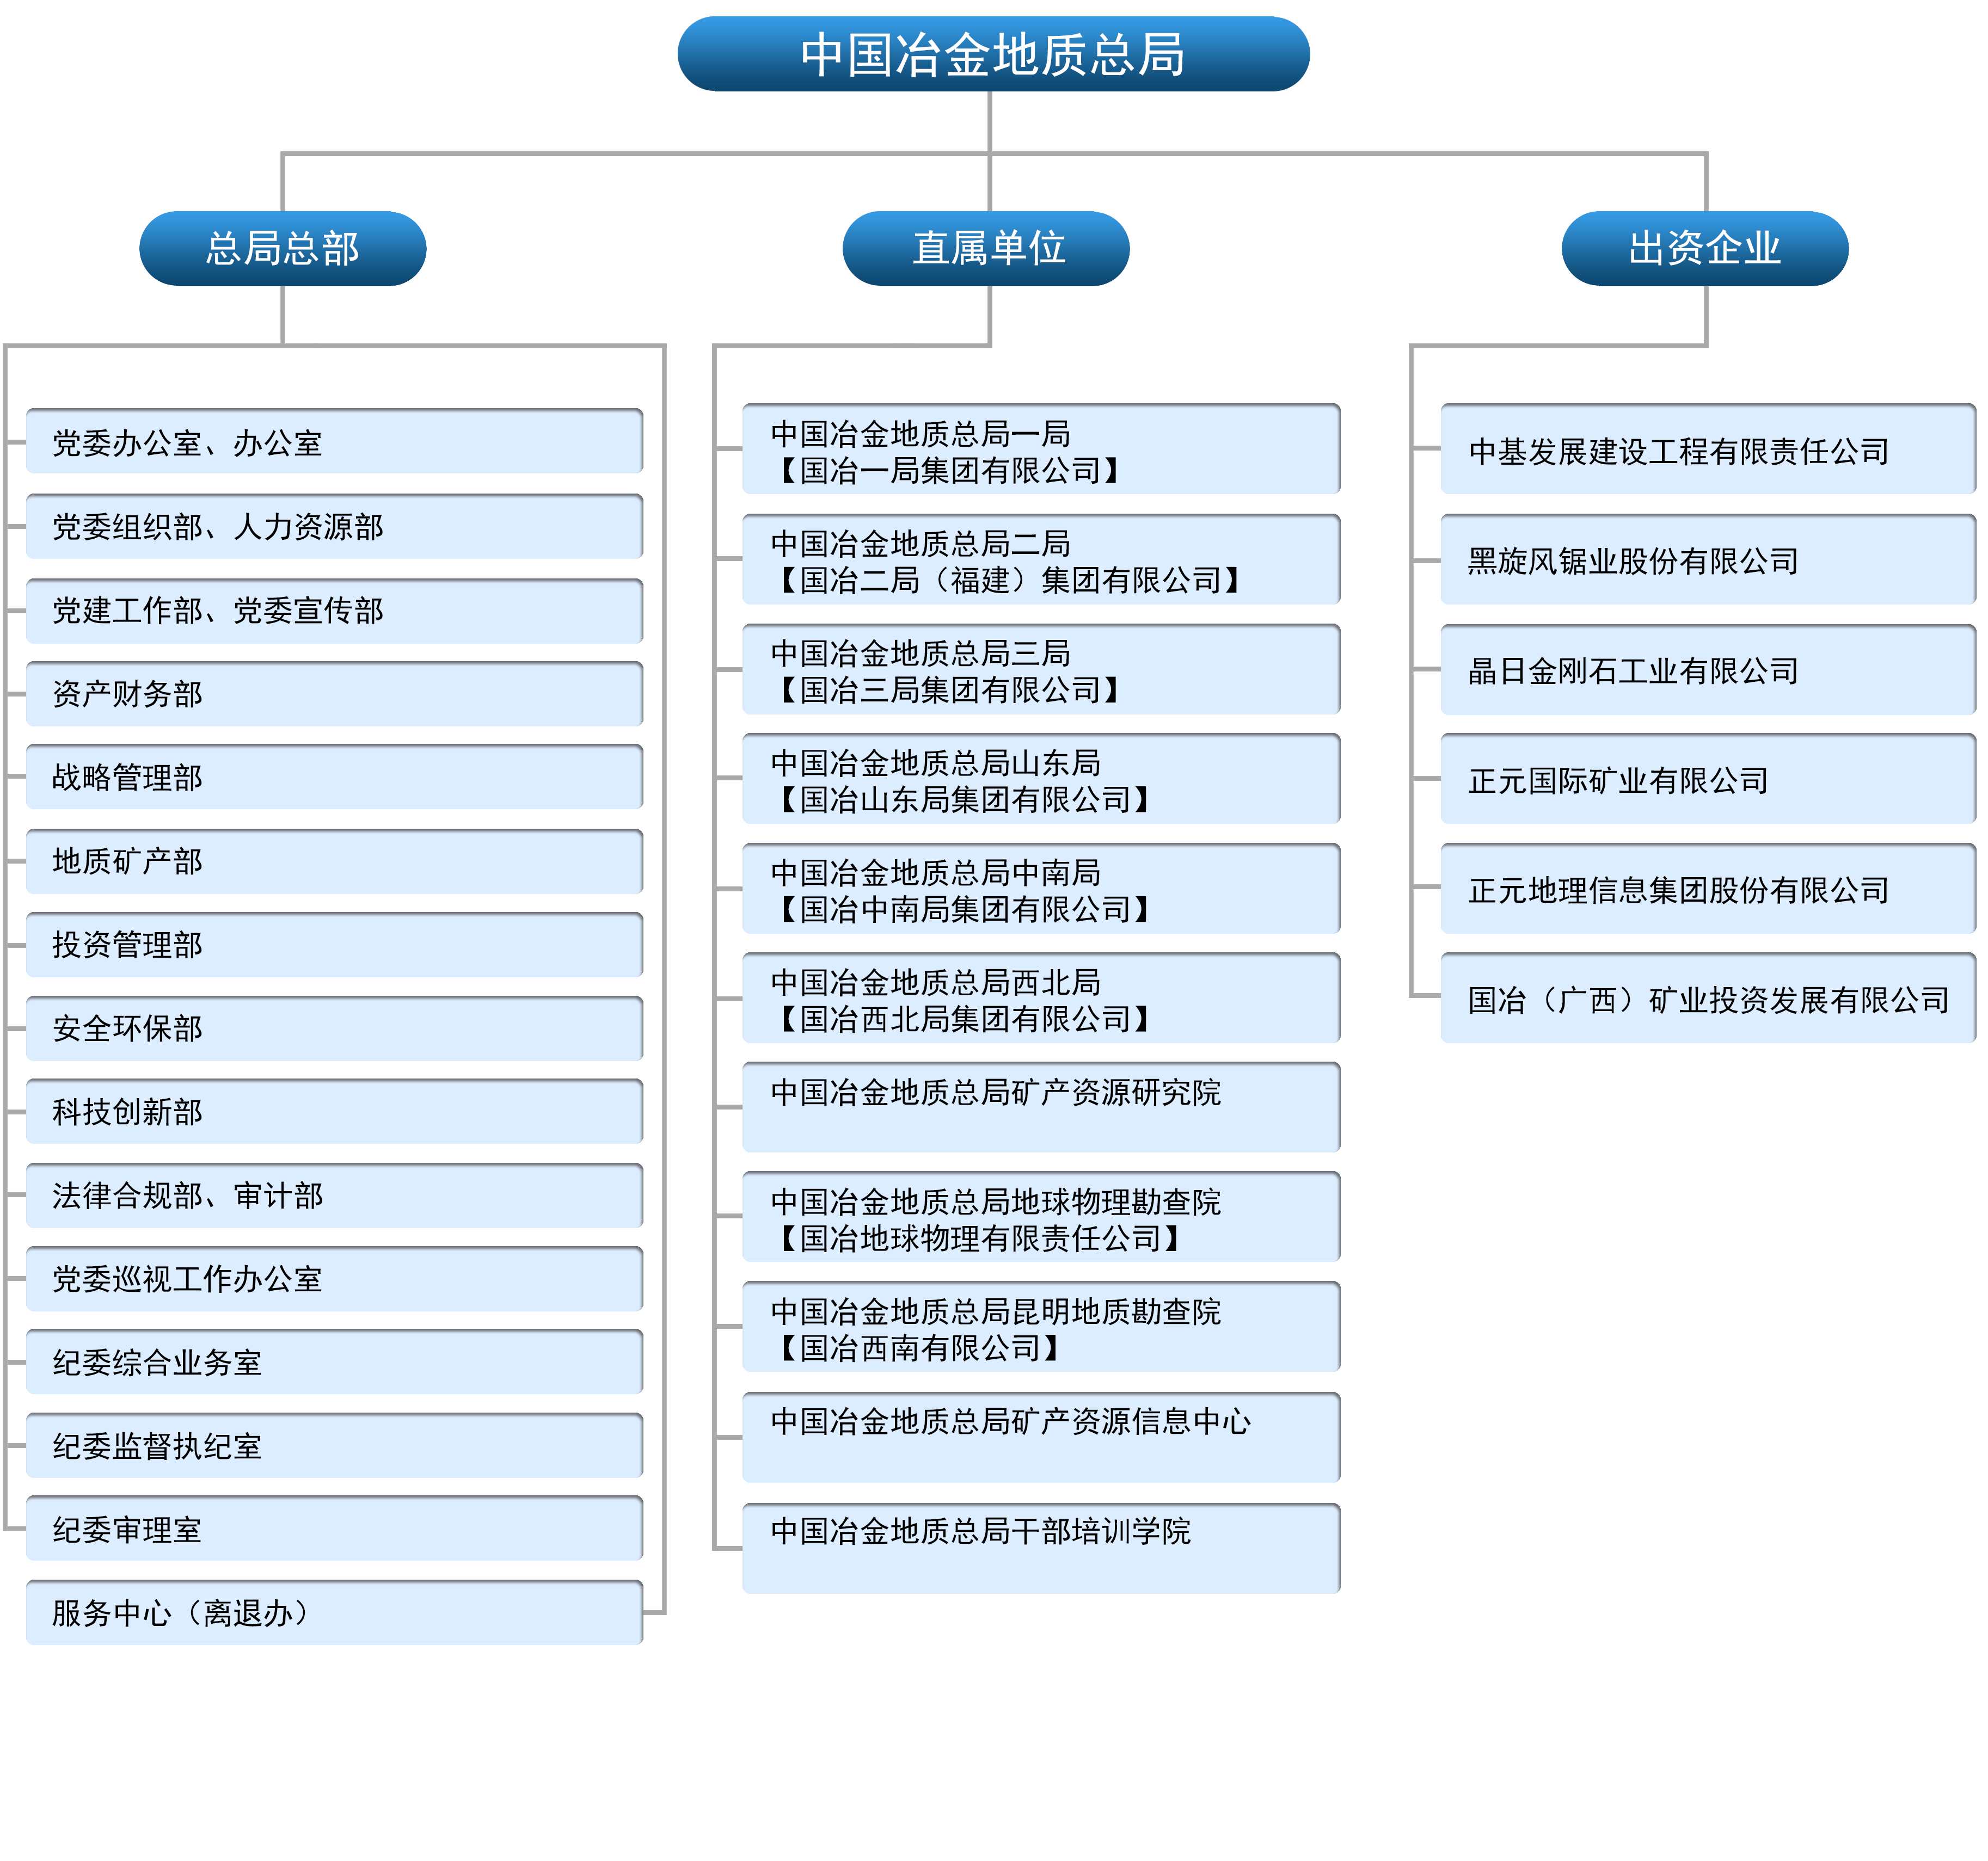This screenshot has height=1861, width=1988.
Task: Click 纪委审理室 node
Action: pos(335,1529)
